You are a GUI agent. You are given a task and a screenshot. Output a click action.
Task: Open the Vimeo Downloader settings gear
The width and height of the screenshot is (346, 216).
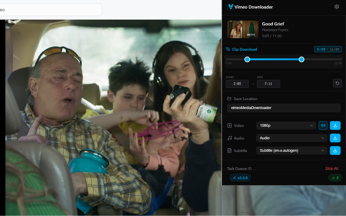click(337, 6)
